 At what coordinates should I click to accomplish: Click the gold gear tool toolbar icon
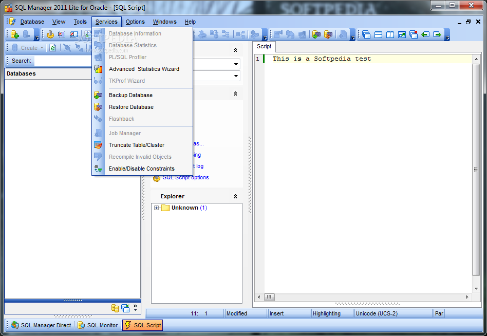coord(50,34)
